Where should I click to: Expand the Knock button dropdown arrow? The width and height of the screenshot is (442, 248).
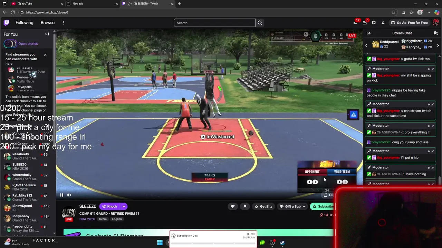tap(124, 206)
